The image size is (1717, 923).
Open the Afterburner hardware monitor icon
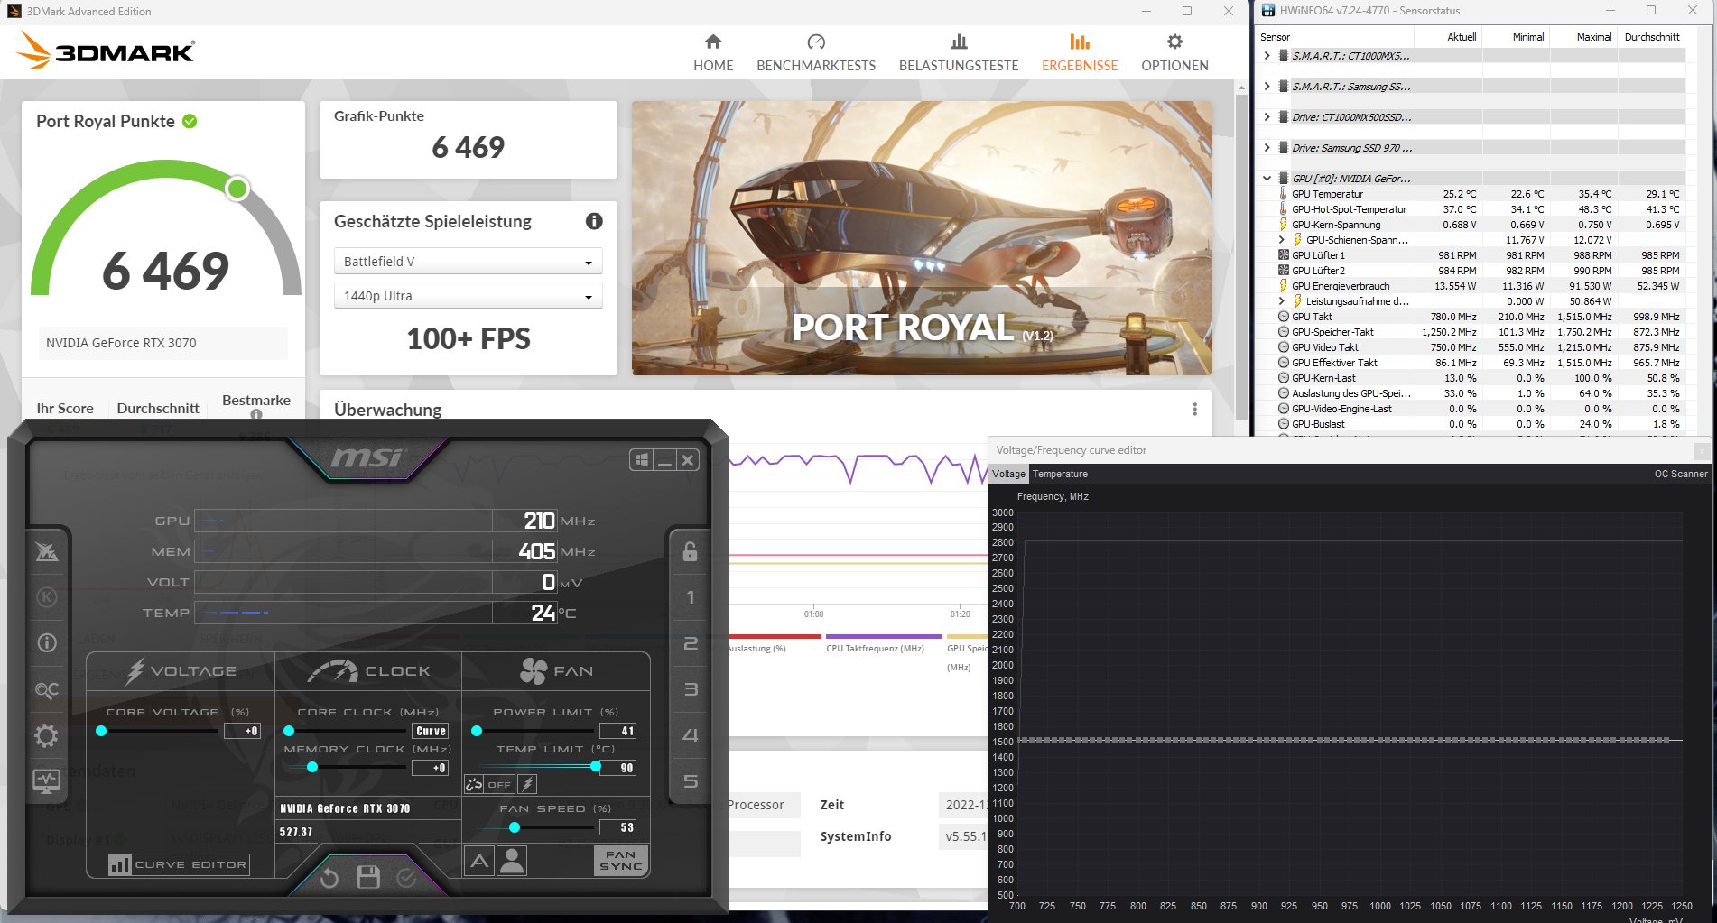coord(47,780)
